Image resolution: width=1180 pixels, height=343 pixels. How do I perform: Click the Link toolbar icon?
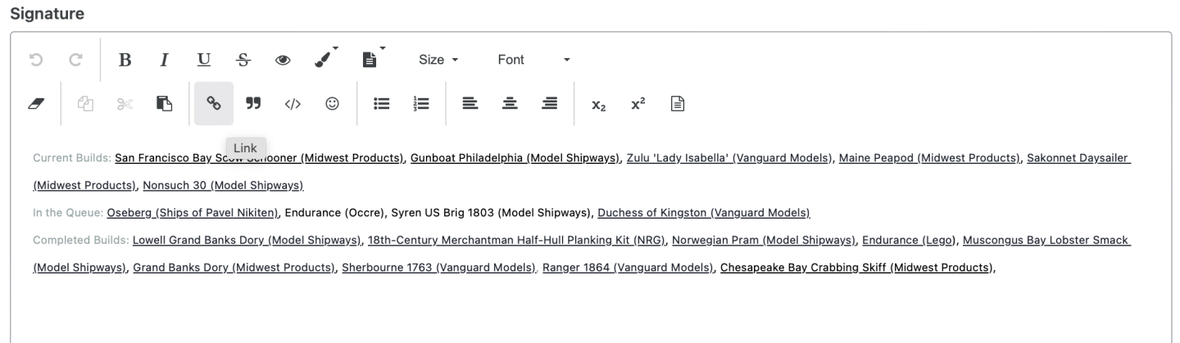pyautogui.click(x=213, y=103)
